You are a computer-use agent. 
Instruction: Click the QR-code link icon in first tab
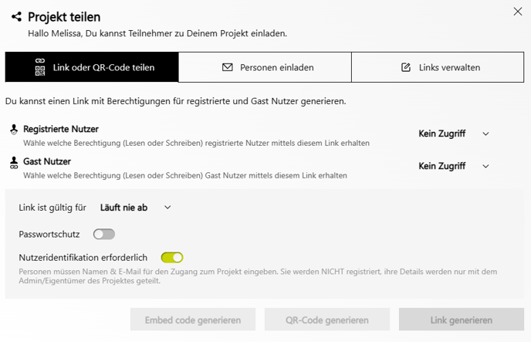pyautogui.click(x=40, y=67)
